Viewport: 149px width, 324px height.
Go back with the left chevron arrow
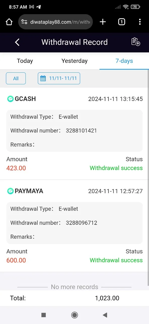pos(17,42)
